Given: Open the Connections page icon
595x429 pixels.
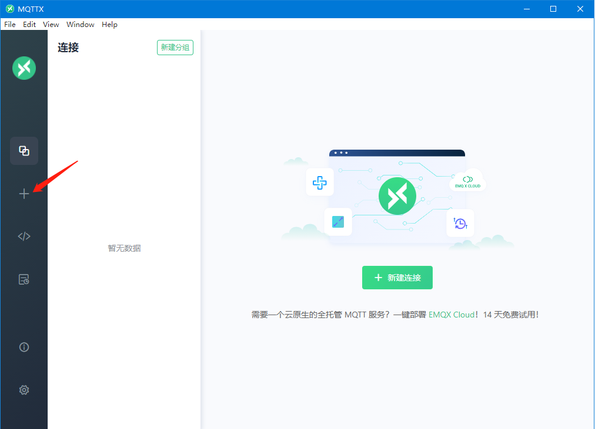Looking at the screenshot, I should click(x=24, y=151).
